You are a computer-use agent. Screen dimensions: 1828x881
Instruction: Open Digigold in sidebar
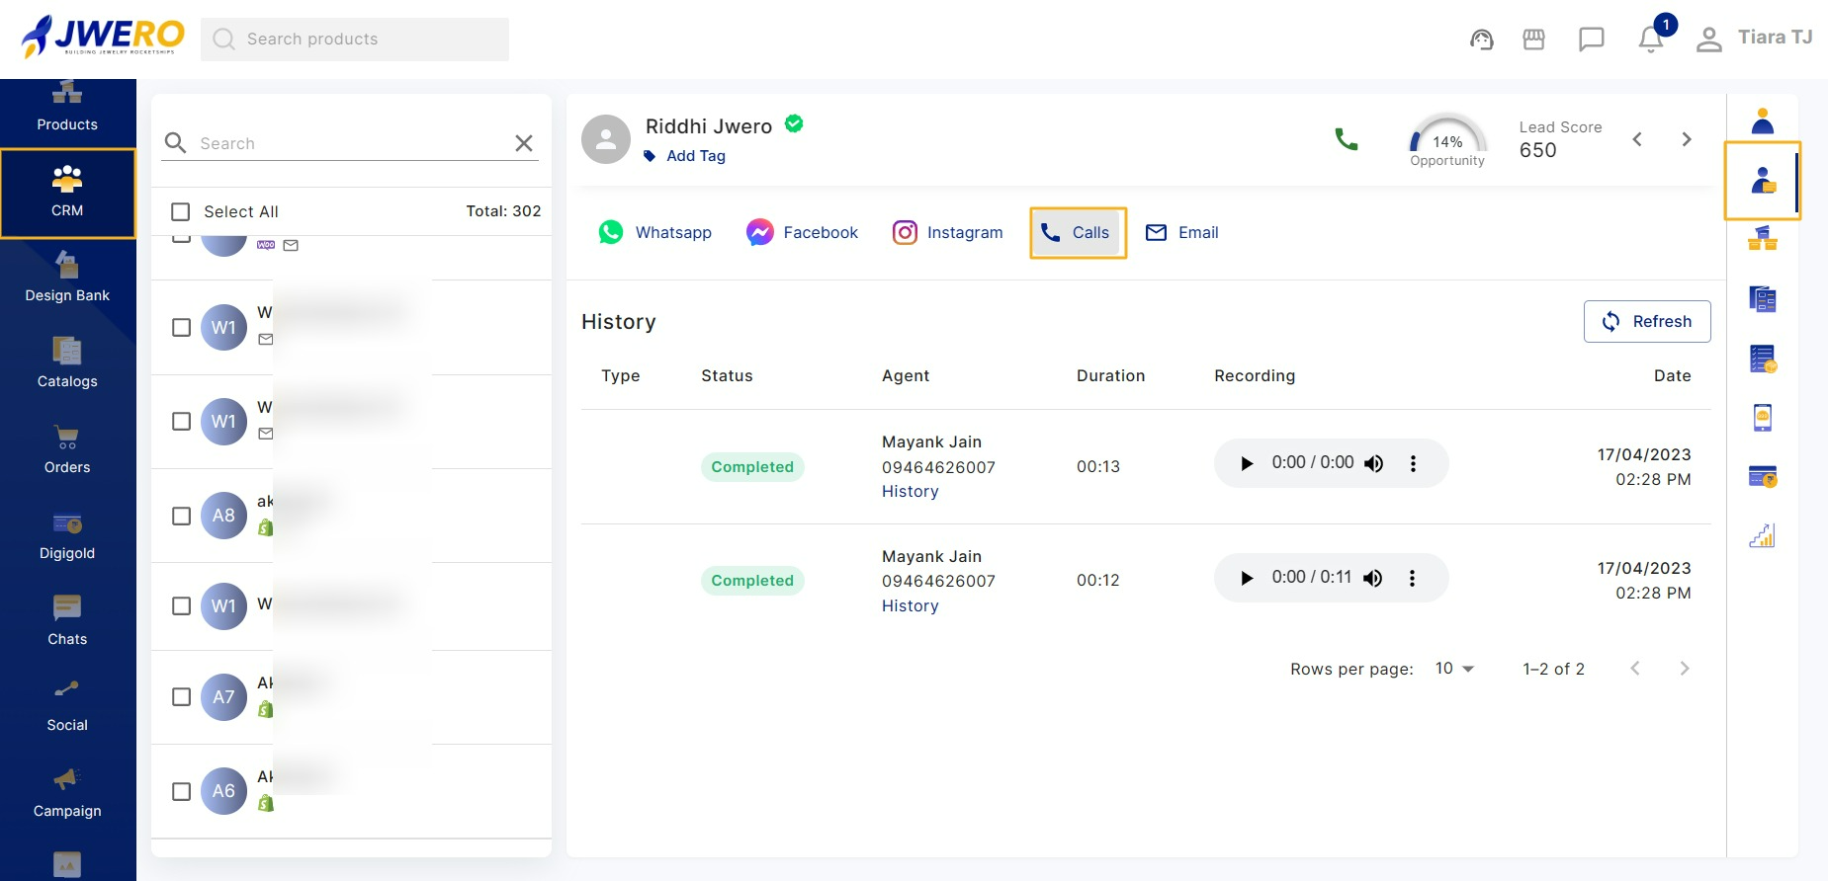tap(67, 535)
